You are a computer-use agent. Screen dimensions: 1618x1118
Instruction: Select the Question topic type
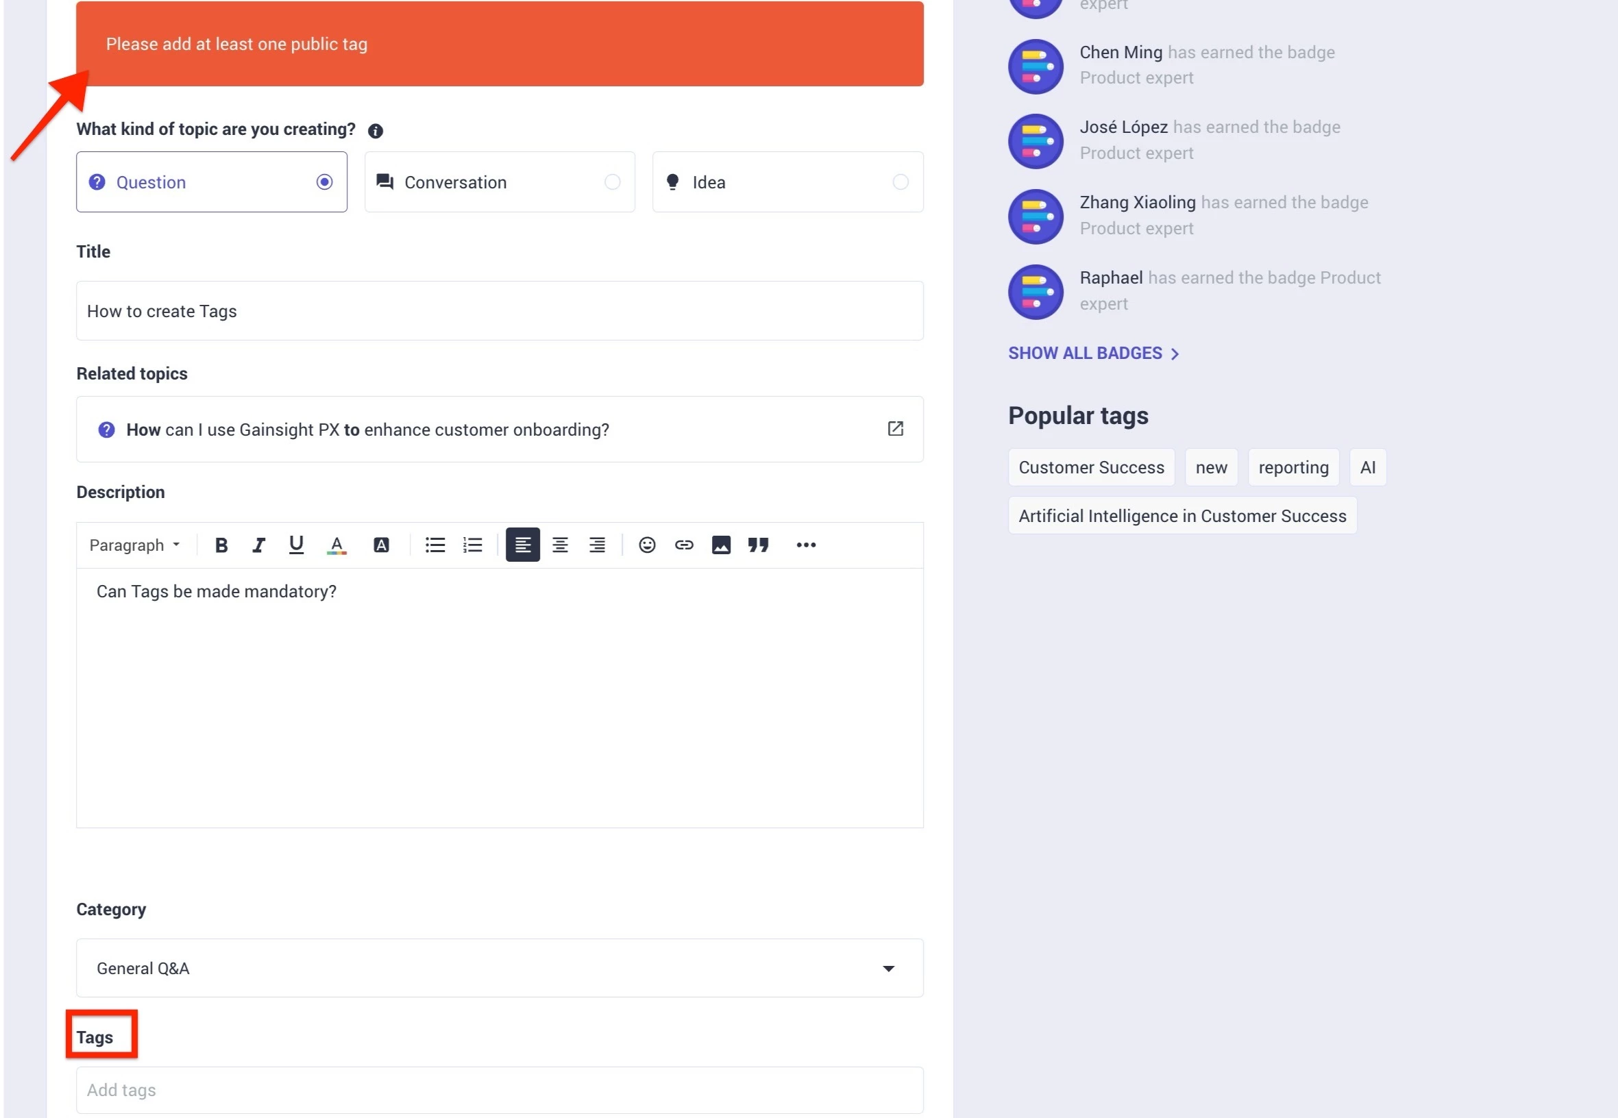pyautogui.click(x=211, y=182)
